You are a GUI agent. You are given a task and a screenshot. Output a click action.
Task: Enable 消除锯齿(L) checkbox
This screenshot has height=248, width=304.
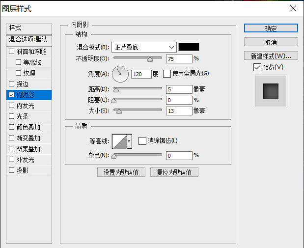point(142,141)
